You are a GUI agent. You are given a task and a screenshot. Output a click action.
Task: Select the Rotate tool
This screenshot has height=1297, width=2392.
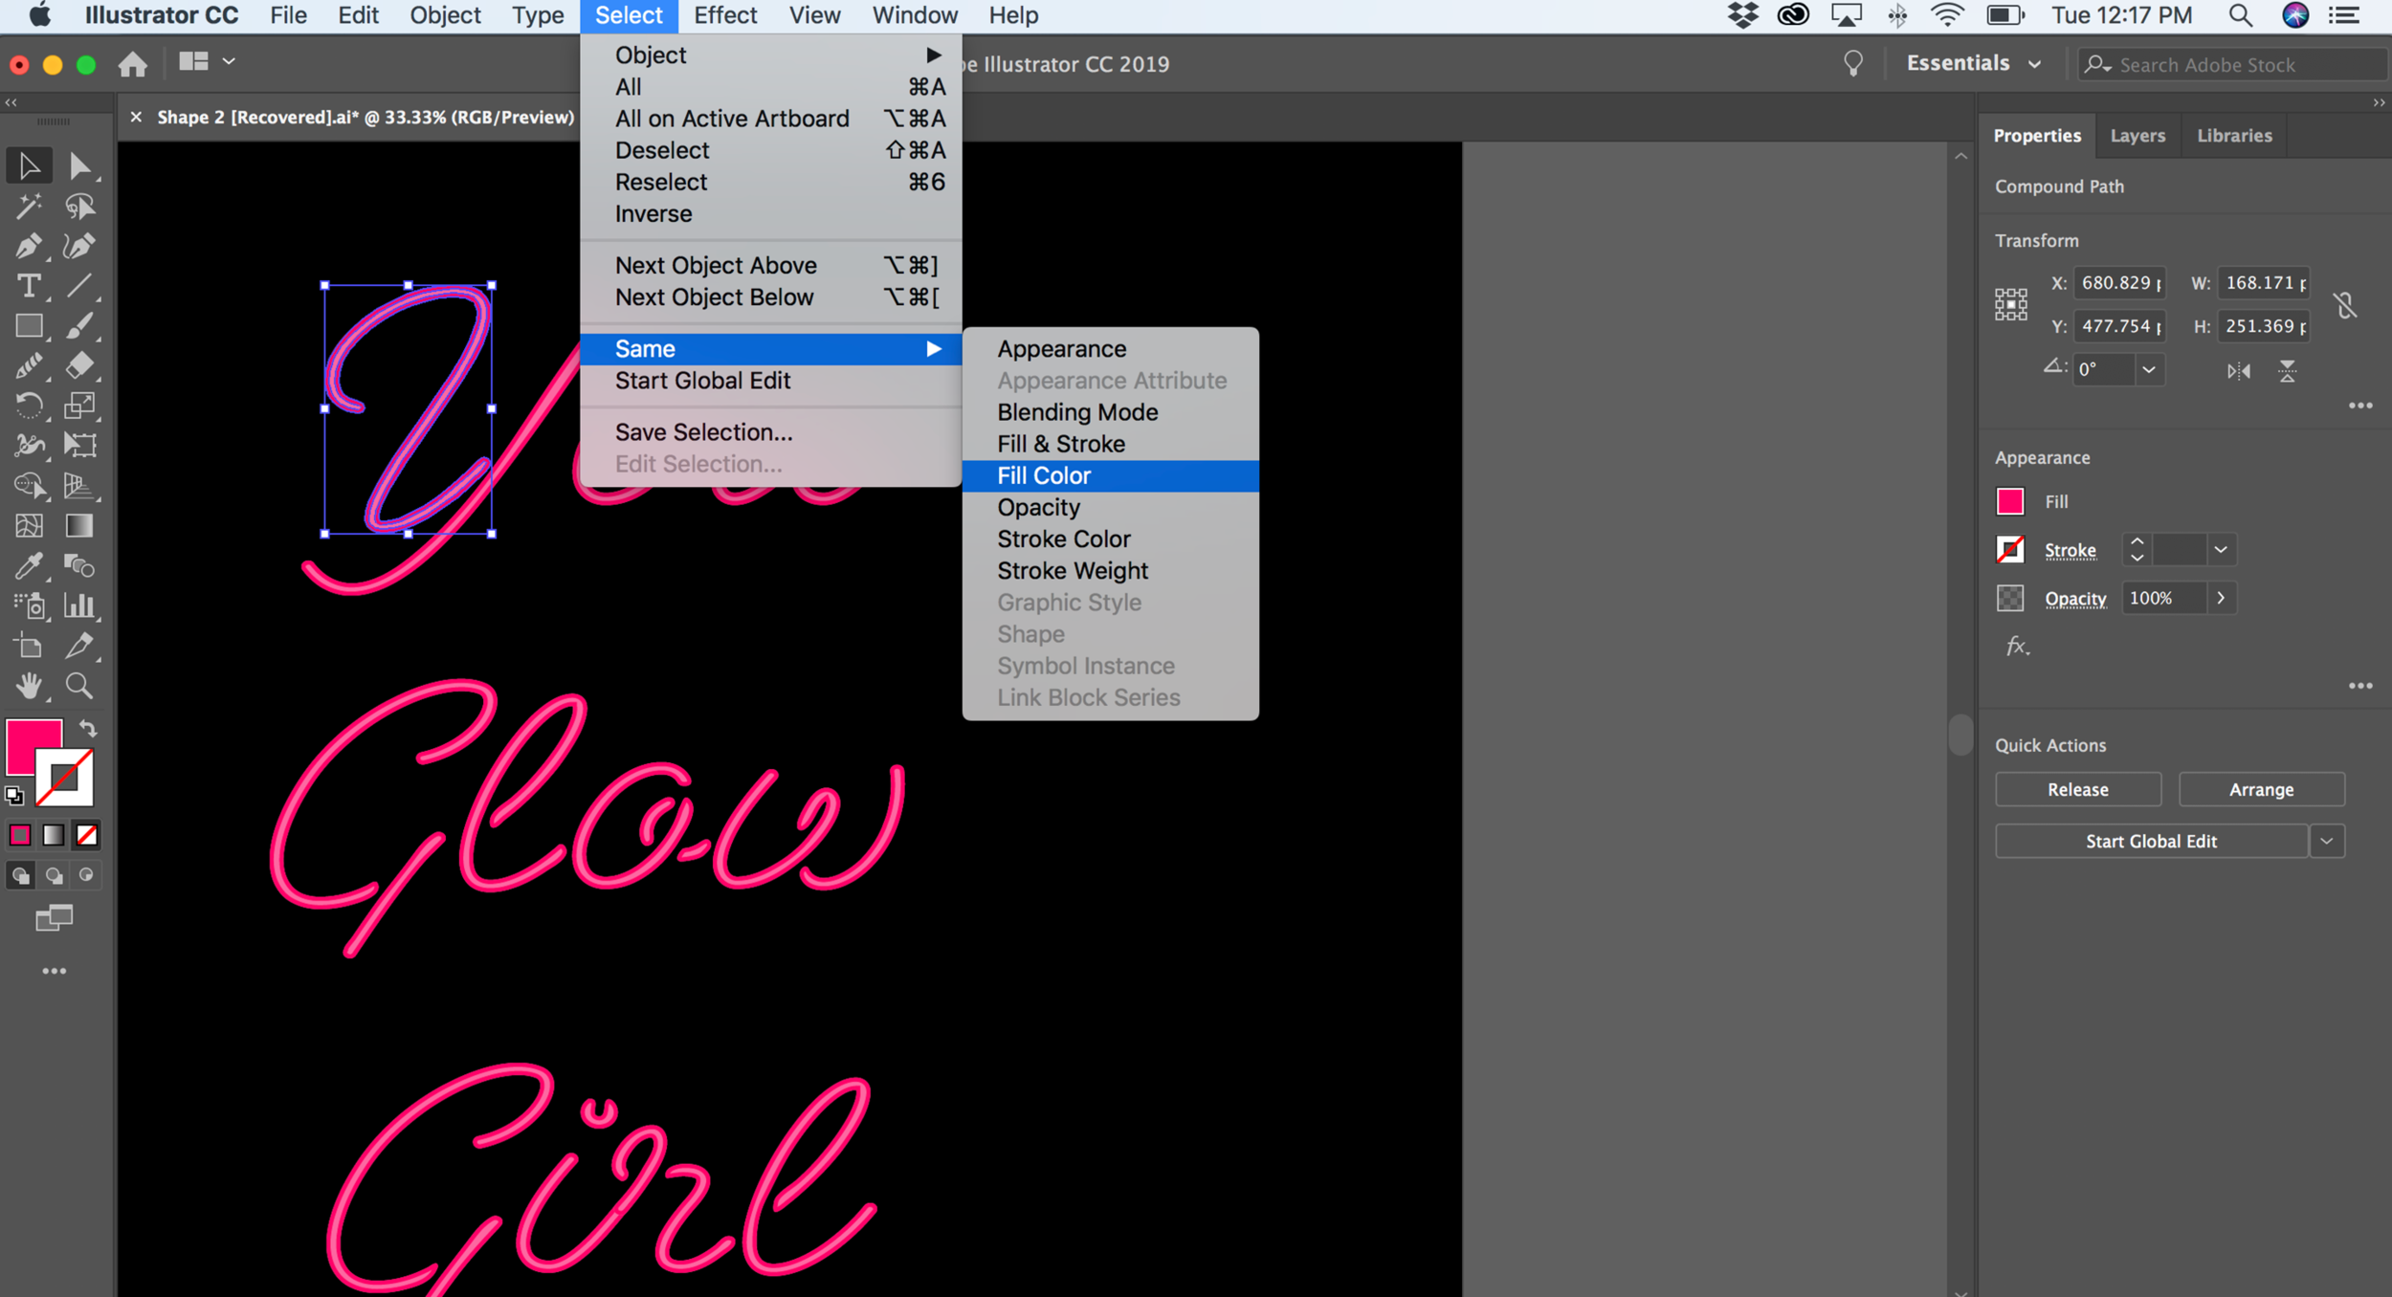pyautogui.click(x=29, y=406)
